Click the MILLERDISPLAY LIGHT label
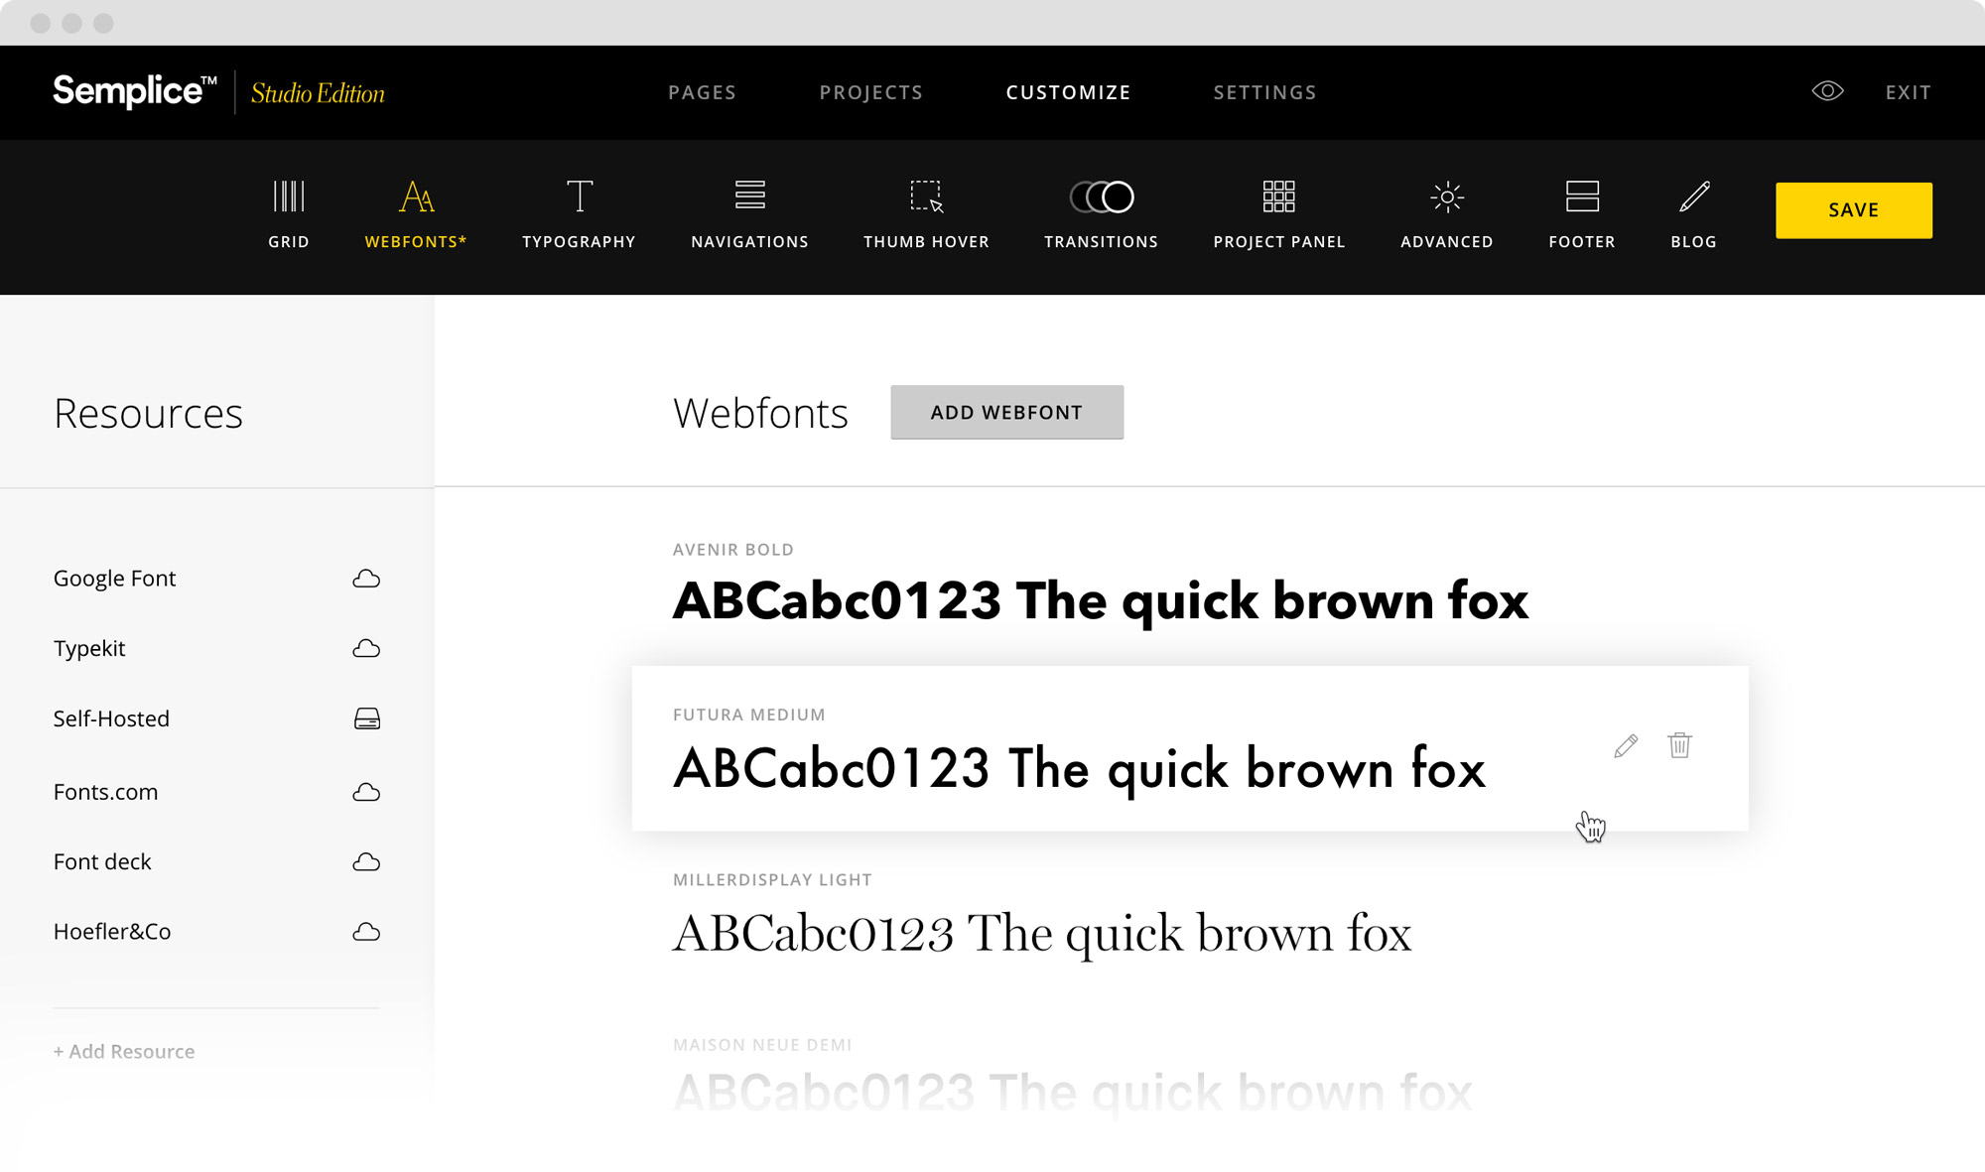Screen dimensions: 1985x1172 click(772, 880)
